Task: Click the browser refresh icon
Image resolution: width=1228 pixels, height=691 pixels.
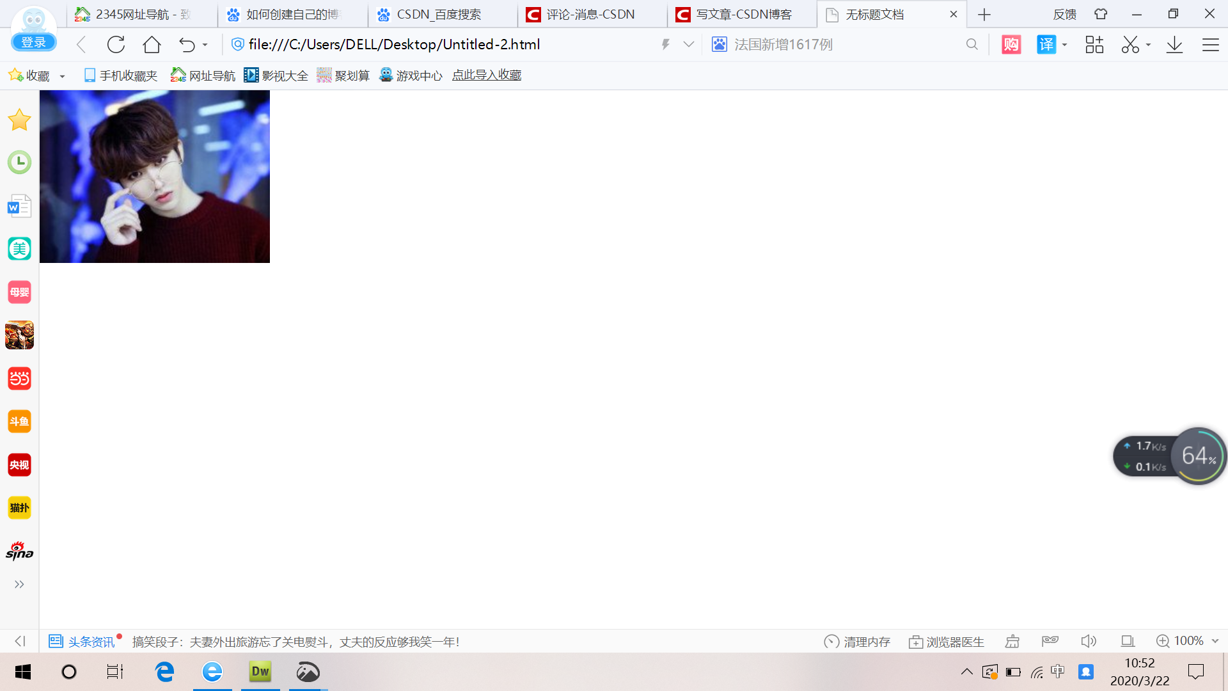Action: 116,45
